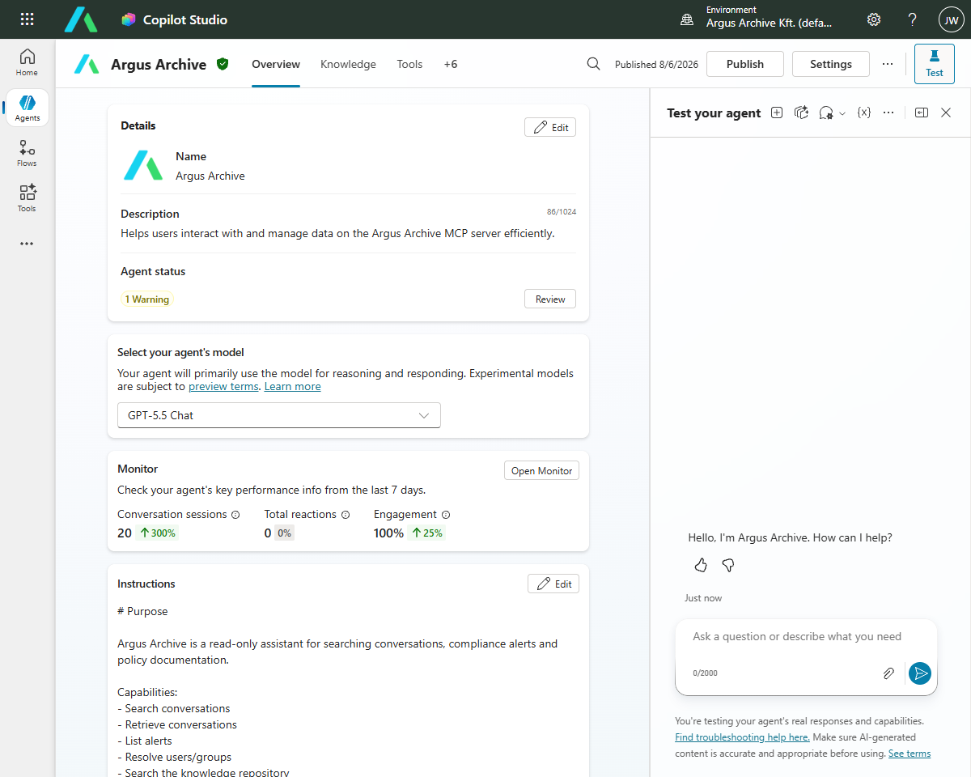
Task: Attach a file with the paperclip
Action: tap(888, 673)
